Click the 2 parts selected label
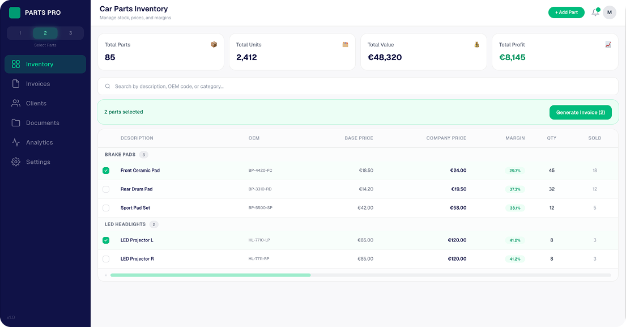626x327 pixels. (124, 112)
